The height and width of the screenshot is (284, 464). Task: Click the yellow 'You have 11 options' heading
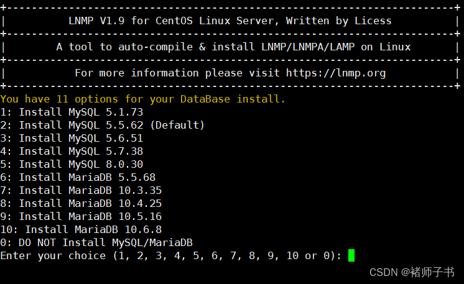click(142, 99)
